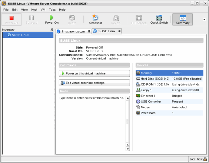
Task: Click the USB Controller device icon
Action: point(138,102)
